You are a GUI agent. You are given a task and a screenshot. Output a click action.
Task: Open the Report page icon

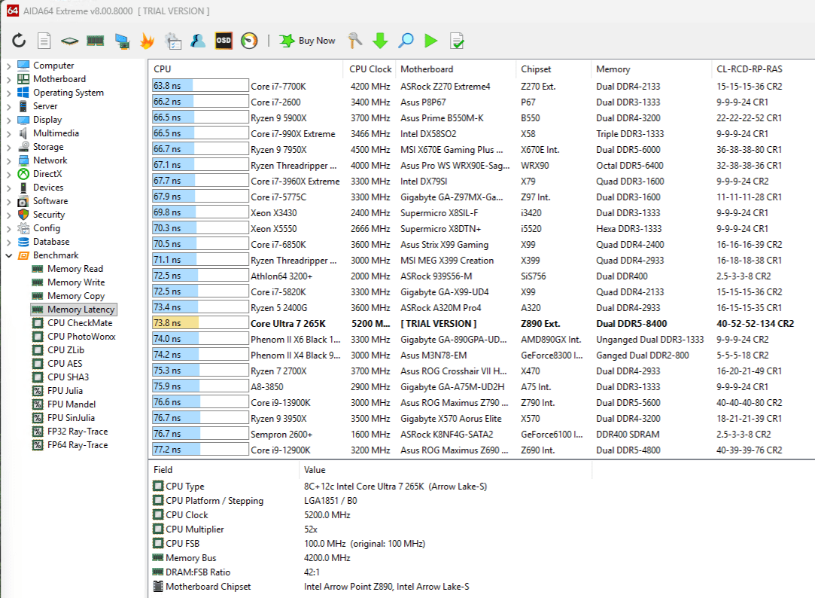44,41
